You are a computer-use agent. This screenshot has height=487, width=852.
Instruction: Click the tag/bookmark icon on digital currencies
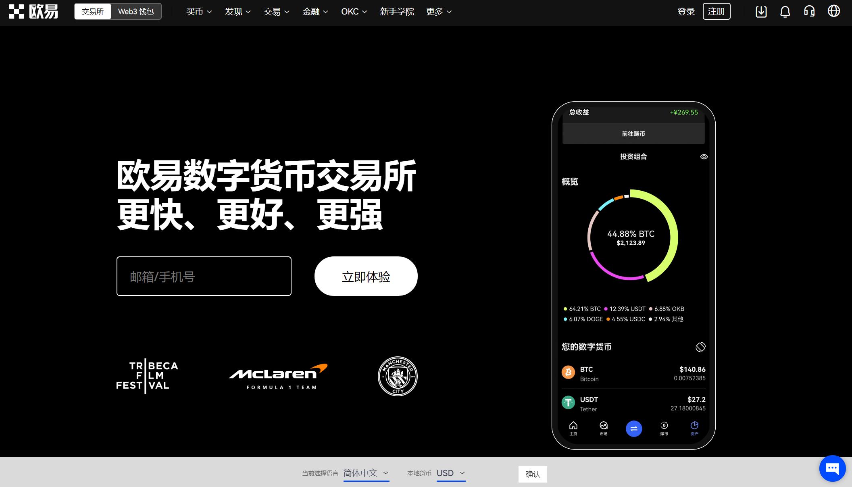[x=700, y=346]
